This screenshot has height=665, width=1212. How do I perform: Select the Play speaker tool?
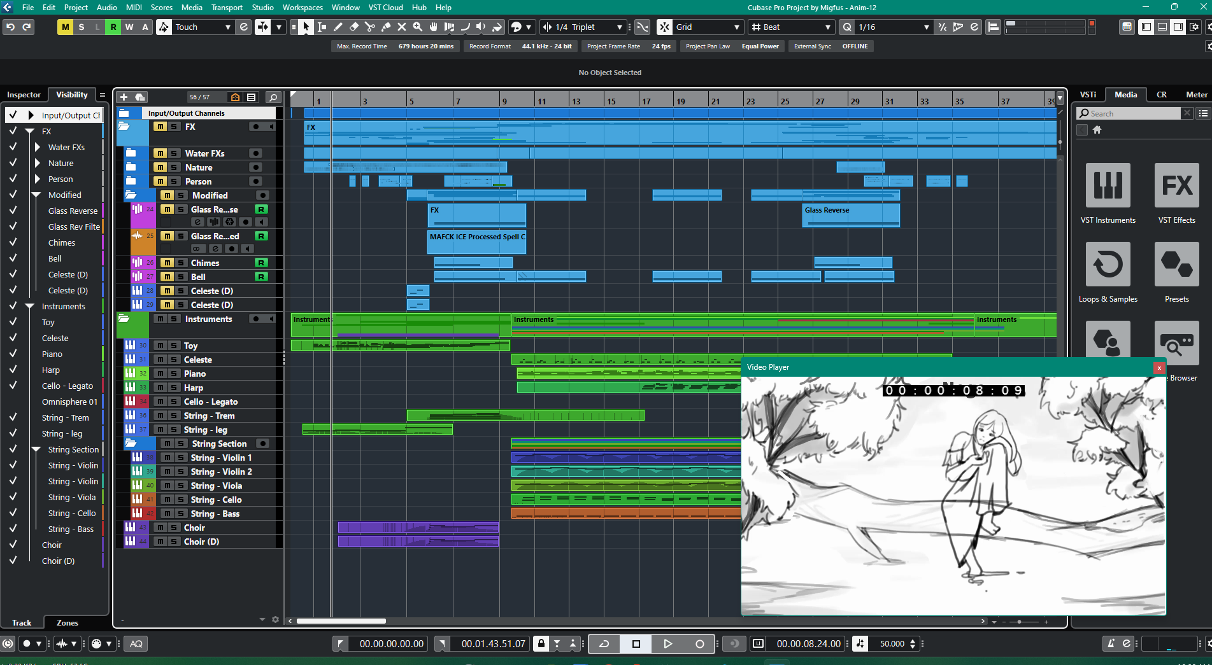481,27
